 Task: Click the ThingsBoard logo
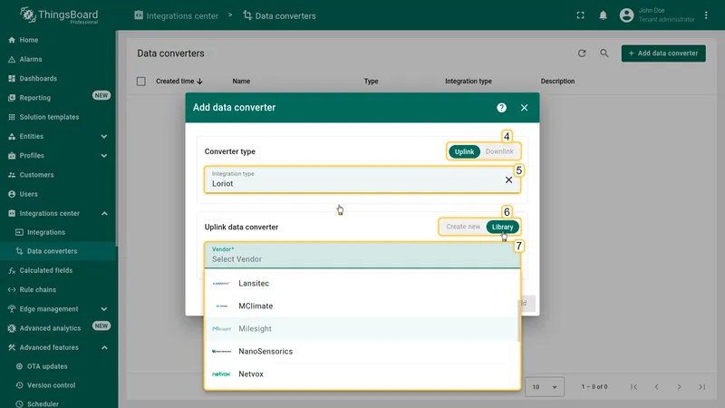click(x=59, y=15)
